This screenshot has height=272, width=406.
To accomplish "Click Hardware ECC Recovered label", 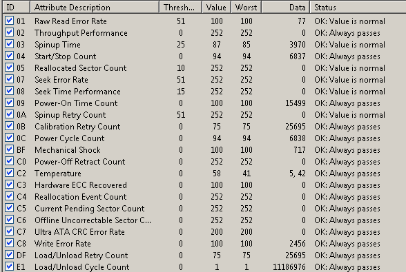I will pyautogui.click(x=81, y=185).
